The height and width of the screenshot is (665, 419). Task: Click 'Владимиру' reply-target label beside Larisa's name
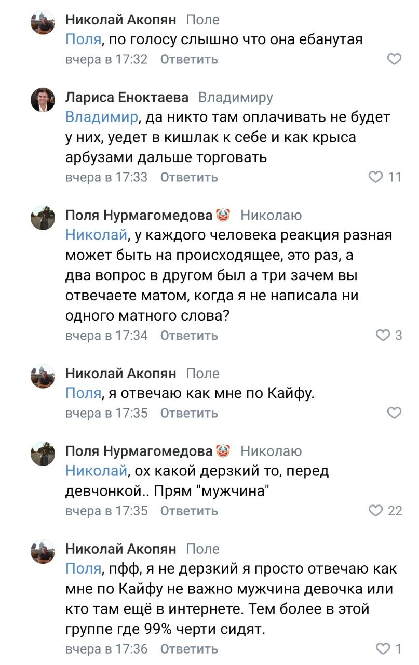[236, 97]
